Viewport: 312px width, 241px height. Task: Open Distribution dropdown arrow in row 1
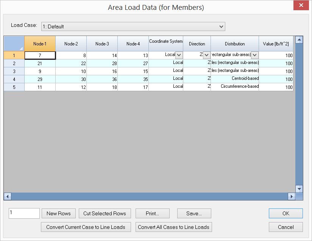[254, 55]
